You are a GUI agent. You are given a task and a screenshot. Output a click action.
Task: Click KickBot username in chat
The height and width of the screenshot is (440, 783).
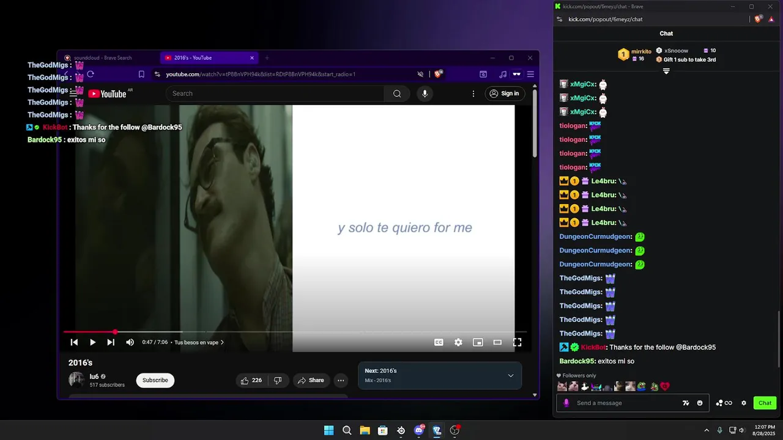(593, 347)
